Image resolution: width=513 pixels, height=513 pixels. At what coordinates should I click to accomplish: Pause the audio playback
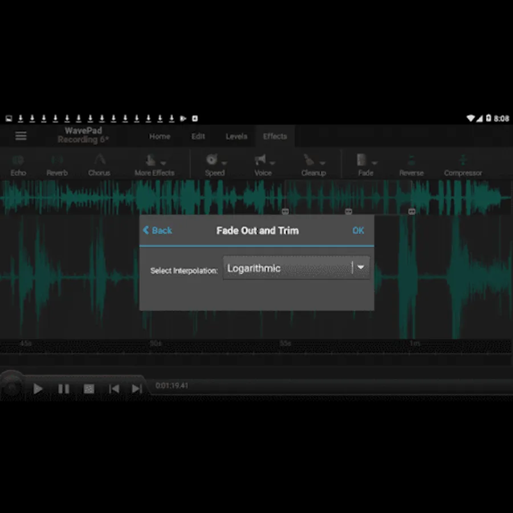point(64,388)
